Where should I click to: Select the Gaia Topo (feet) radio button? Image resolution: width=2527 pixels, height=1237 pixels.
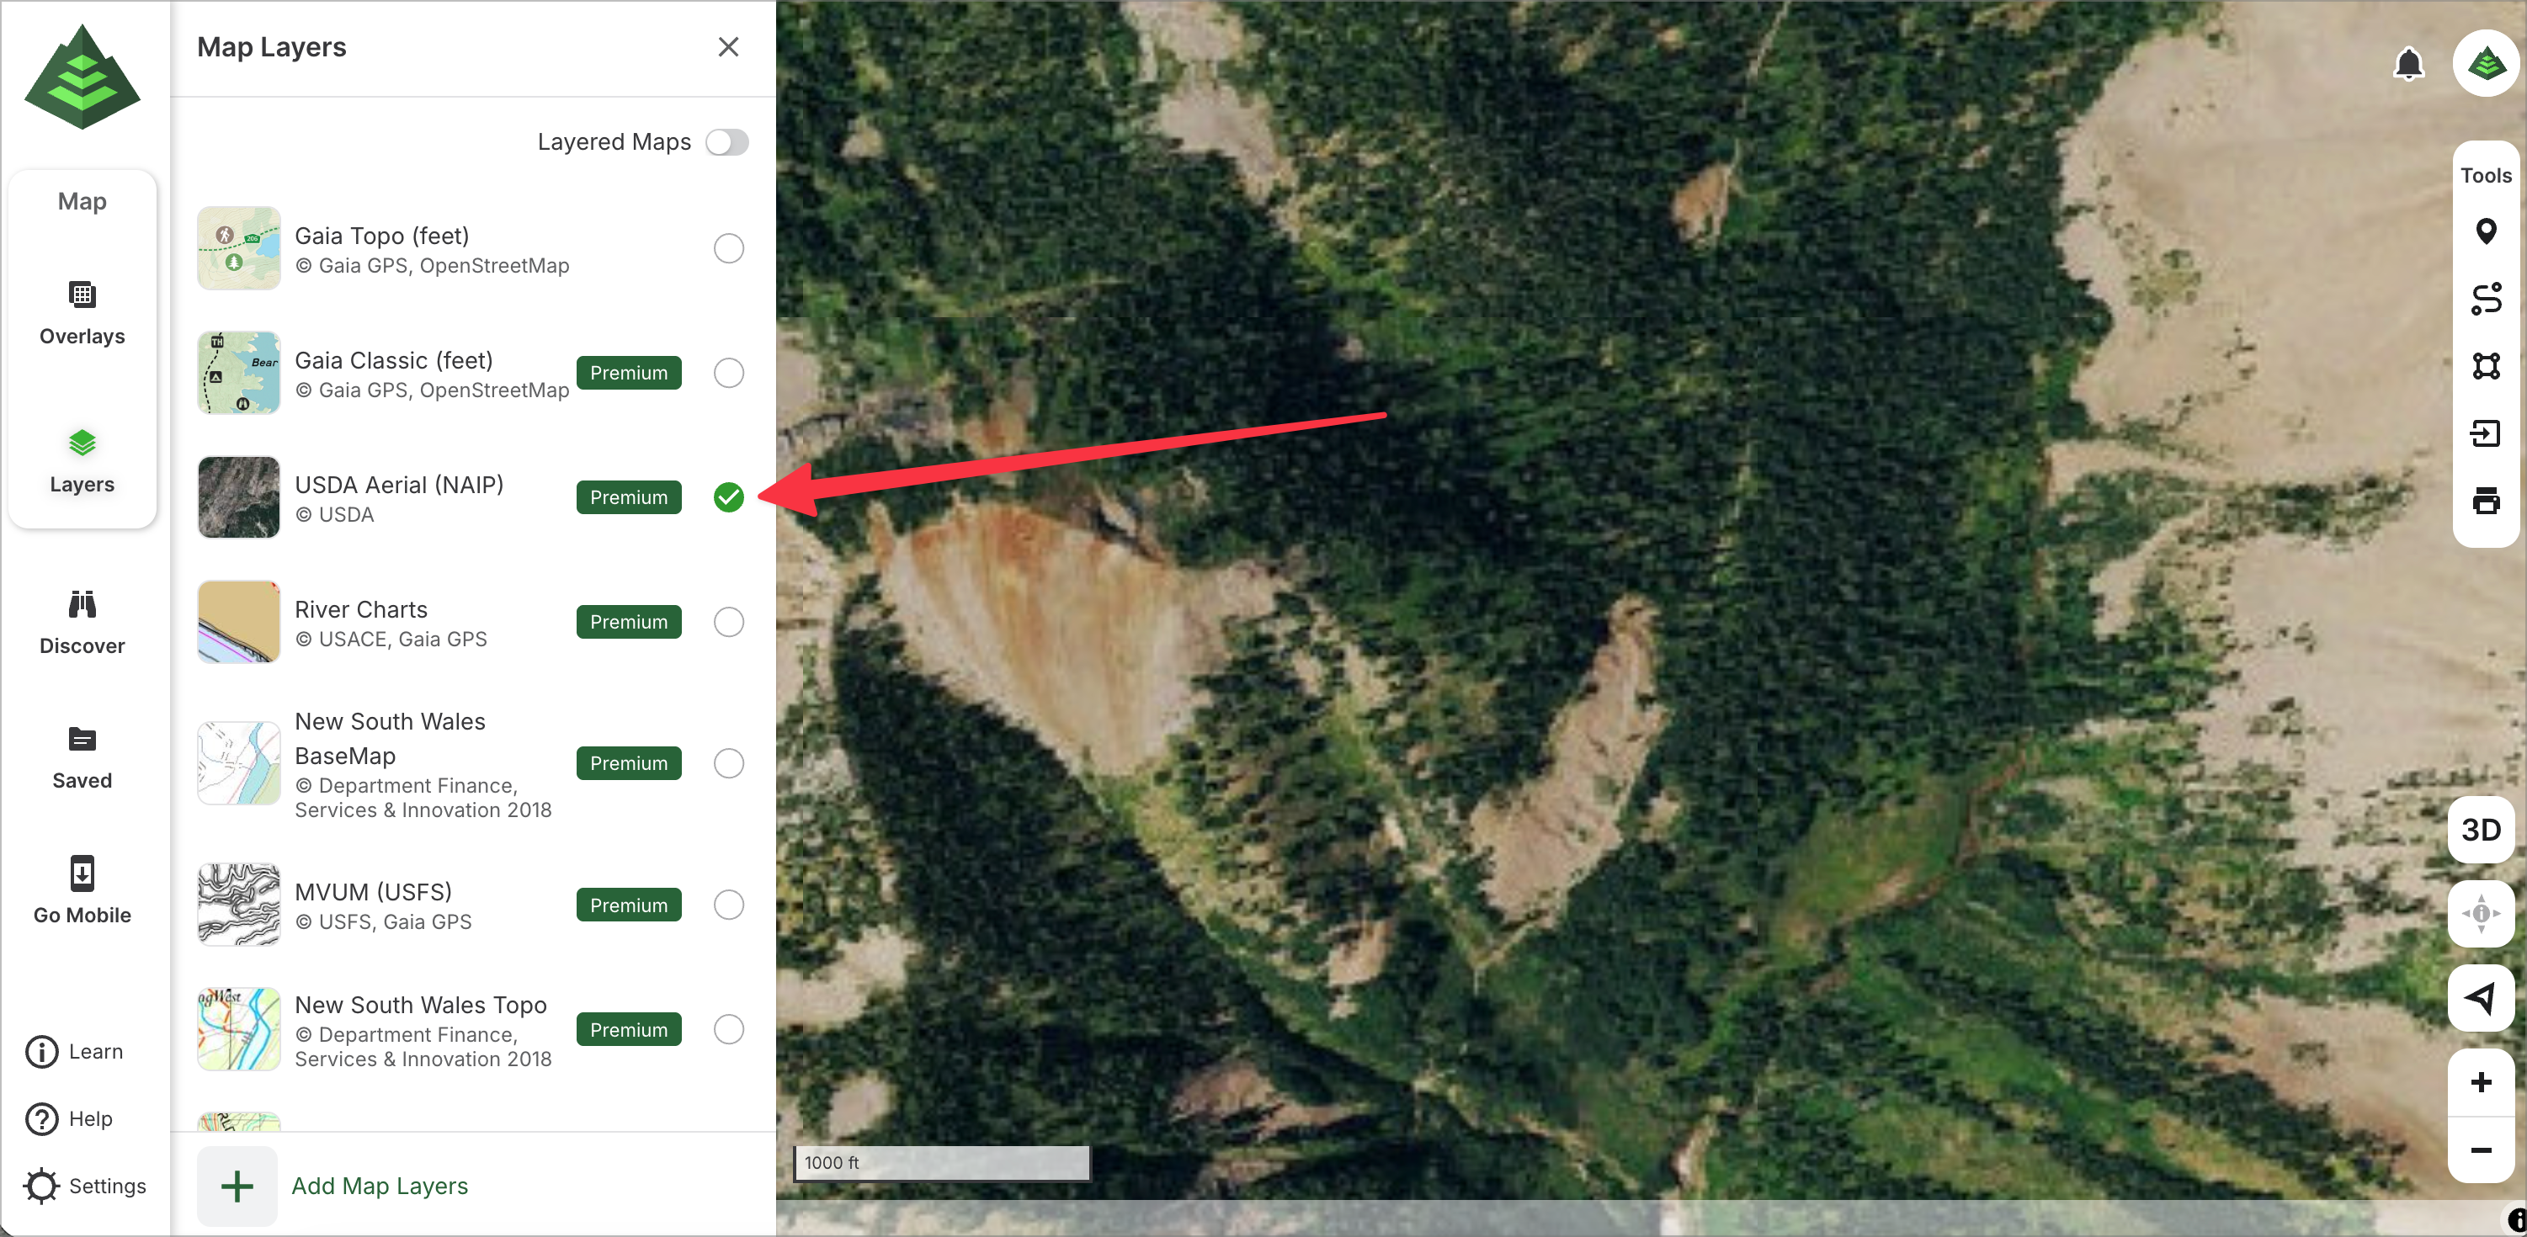[728, 248]
